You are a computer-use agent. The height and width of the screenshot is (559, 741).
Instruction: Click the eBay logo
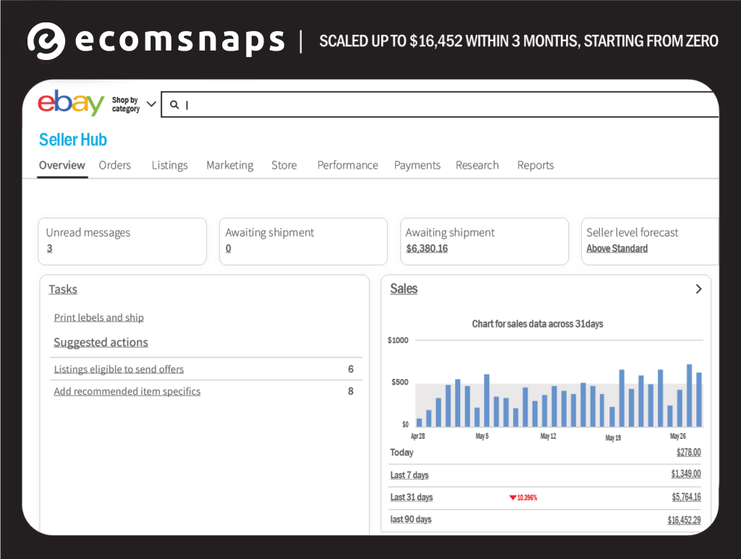[71, 103]
